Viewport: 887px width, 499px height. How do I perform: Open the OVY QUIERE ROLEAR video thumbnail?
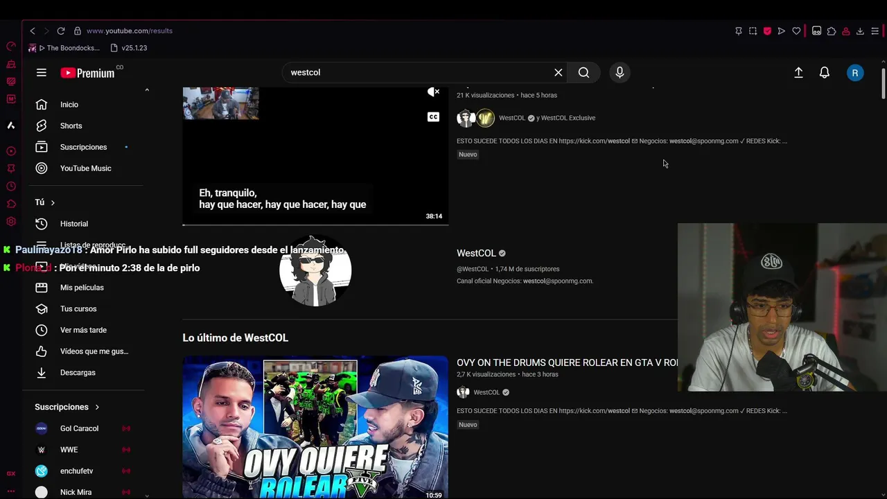coord(315,427)
